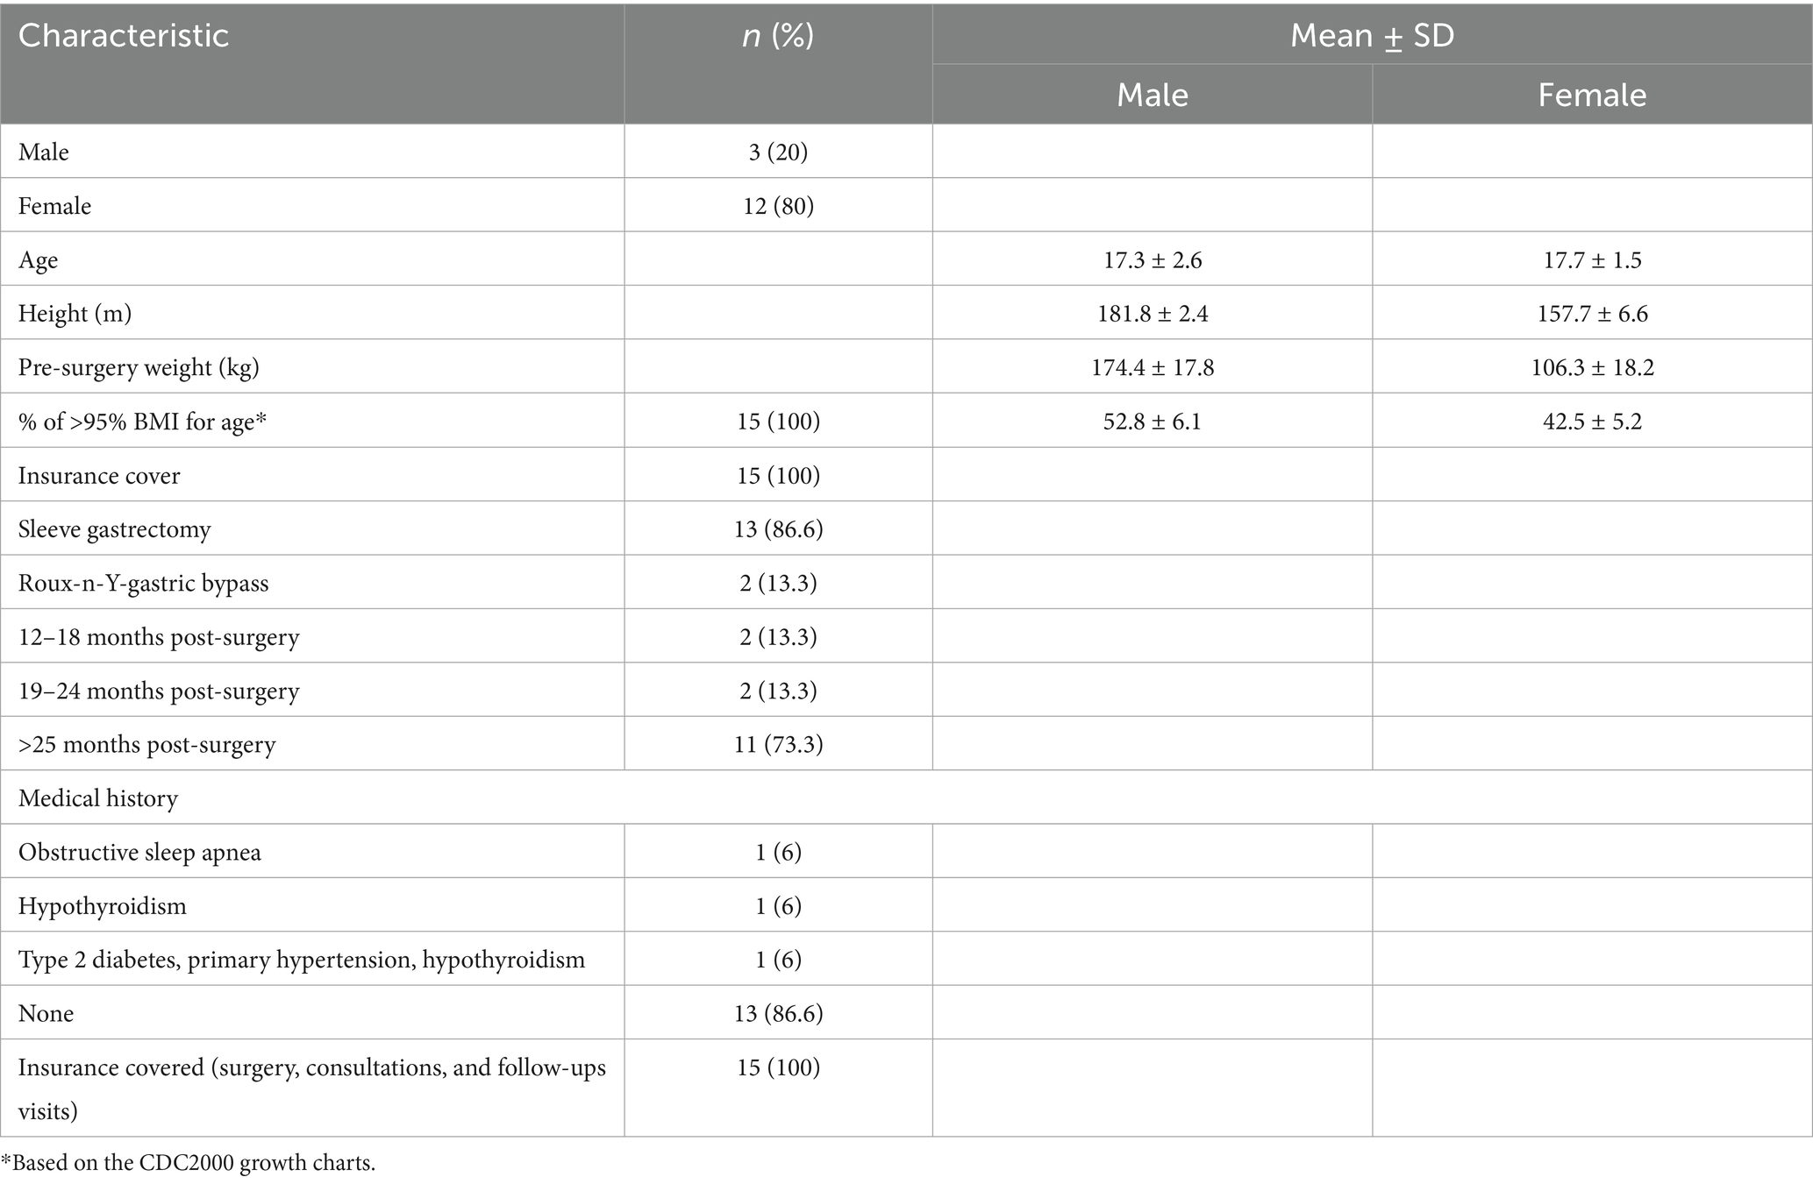
Task: Select the Medical history section row
Action: 98,798
